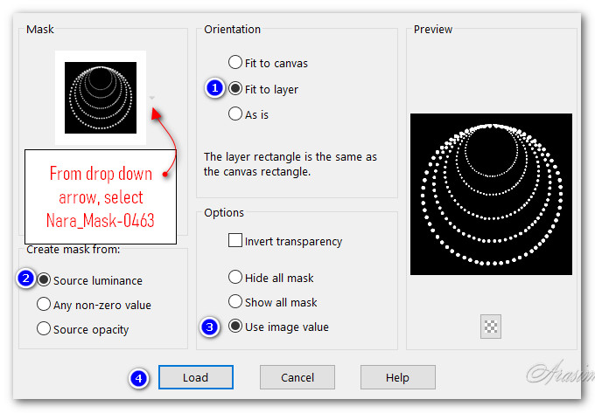The width and height of the screenshot is (595, 413).
Task: Toggle the checkerboard preview transparency icon
Action: click(x=490, y=327)
